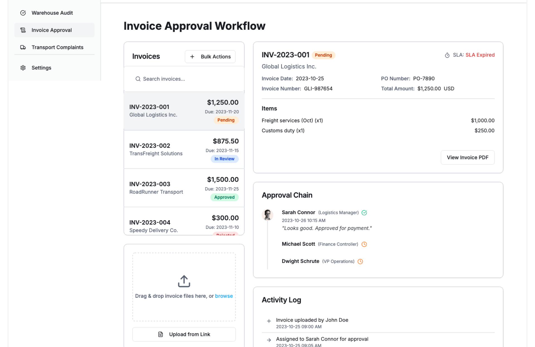Click the upload arrow icon in dropzone

tap(184, 281)
